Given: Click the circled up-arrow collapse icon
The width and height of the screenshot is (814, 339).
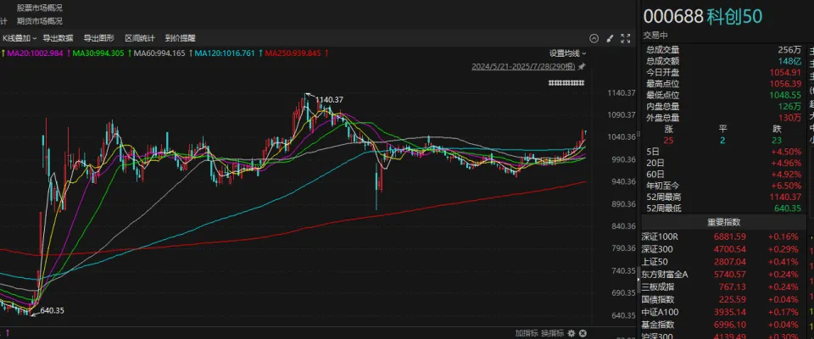Looking at the screenshot, I should coord(594,38).
